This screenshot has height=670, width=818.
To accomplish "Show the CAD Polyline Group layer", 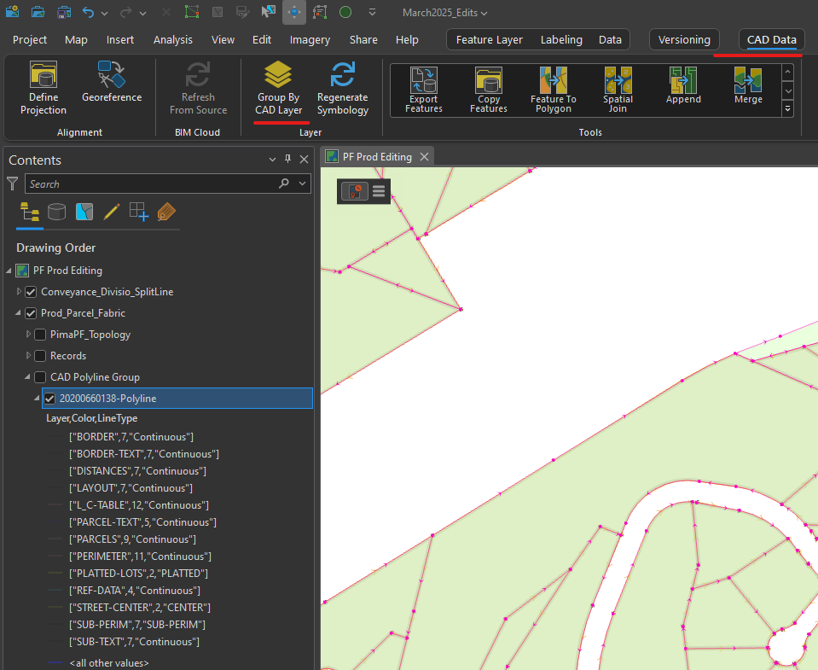I will (x=39, y=376).
